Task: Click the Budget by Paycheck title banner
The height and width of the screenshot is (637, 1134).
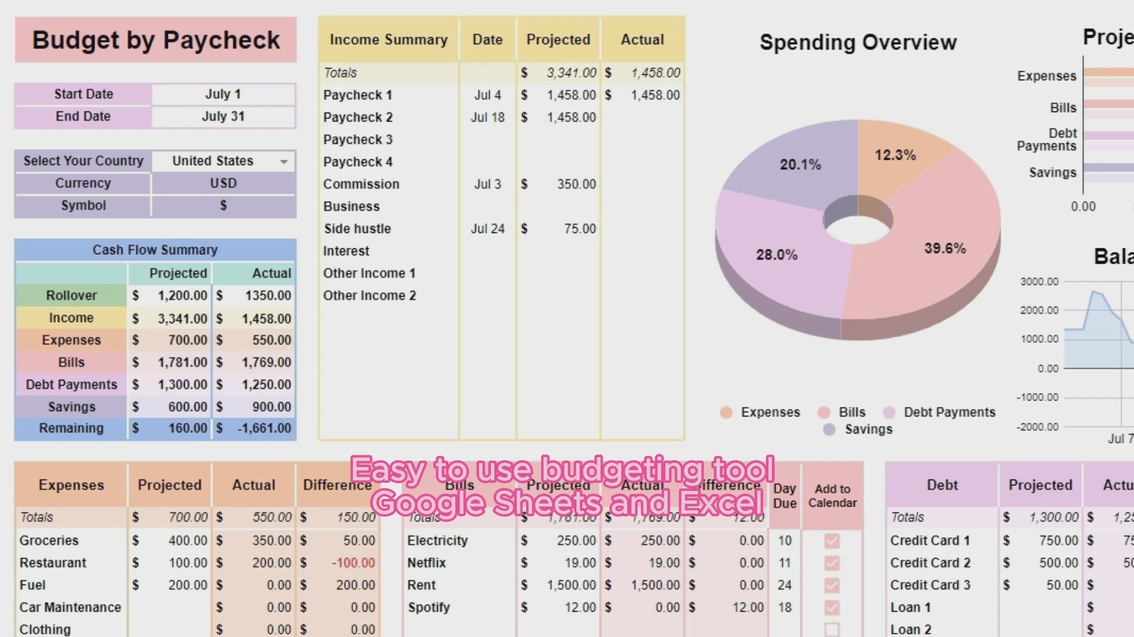Action: [x=155, y=40]
